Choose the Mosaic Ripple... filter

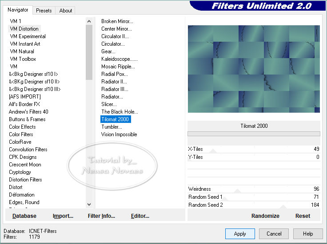[118, 67]
